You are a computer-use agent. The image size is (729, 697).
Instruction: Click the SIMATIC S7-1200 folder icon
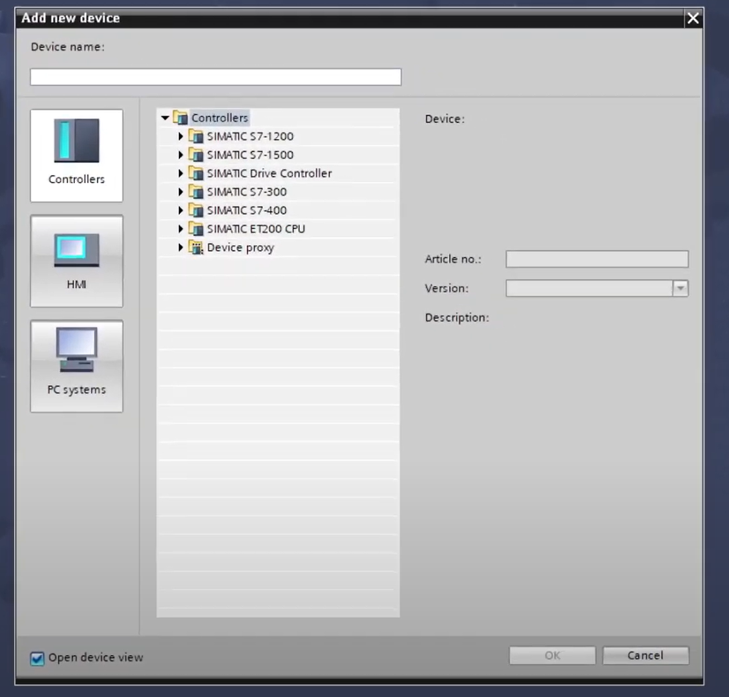[x=196, y=136]
